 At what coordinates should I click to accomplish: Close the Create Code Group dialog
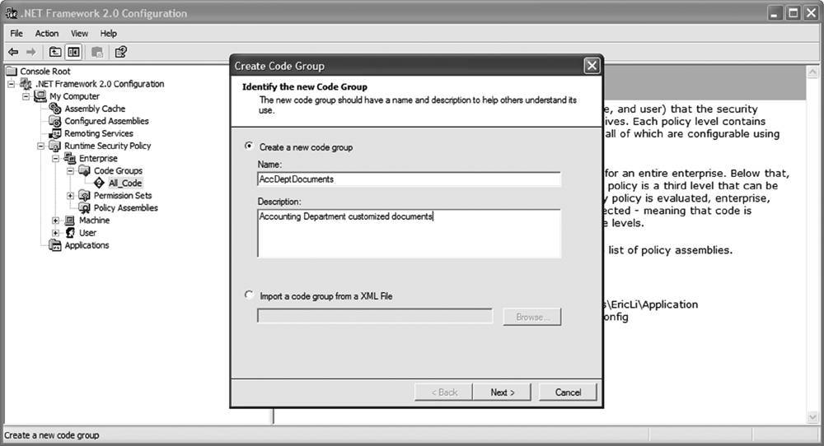[x=592, y=66]
